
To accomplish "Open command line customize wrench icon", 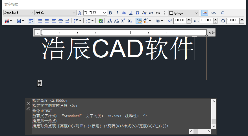I will [28, 109].
